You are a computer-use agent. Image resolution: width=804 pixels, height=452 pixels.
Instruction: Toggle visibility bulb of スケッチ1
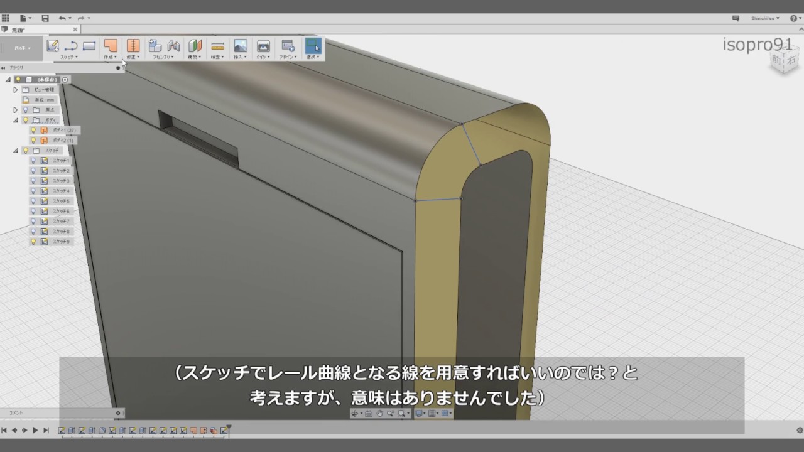point(33,161)
